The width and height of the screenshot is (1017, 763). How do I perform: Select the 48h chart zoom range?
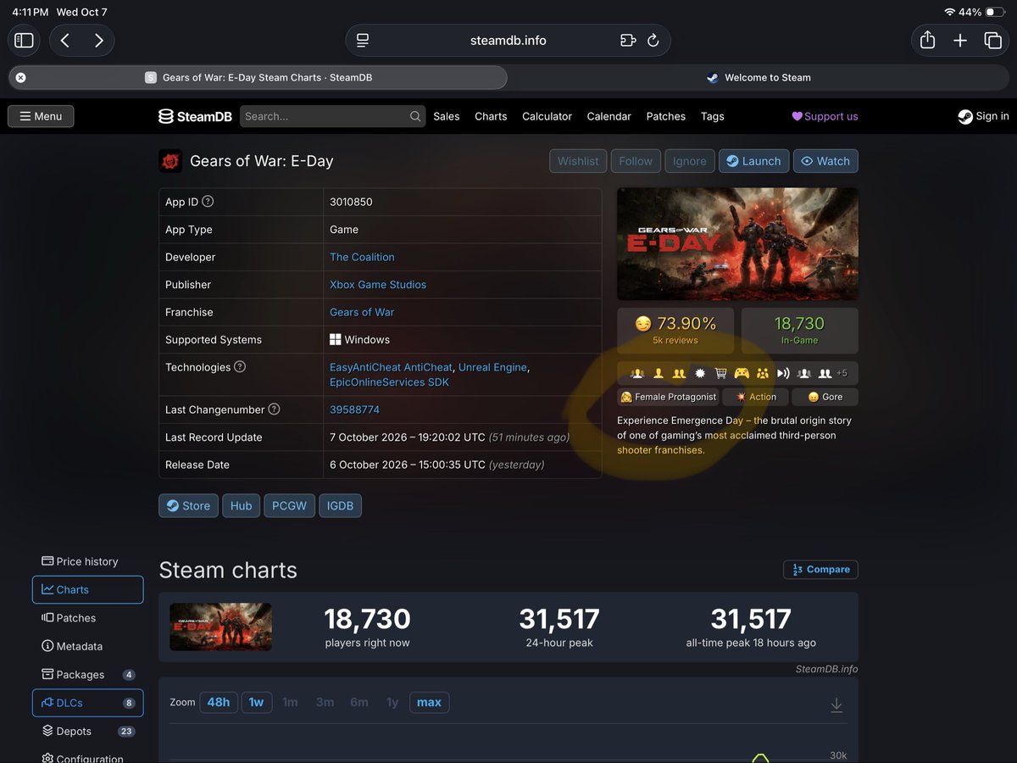pyautogui.click(x=219, y=702)
